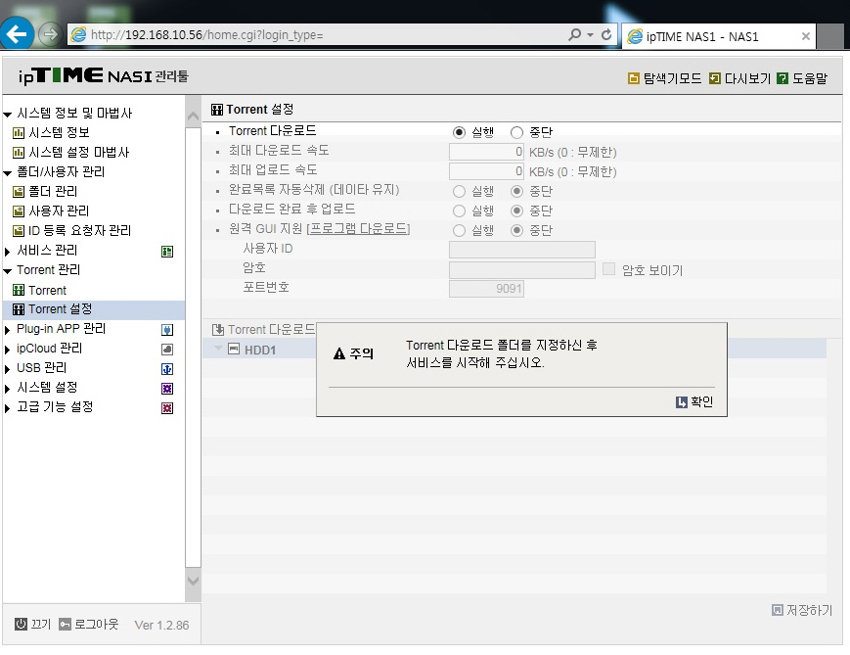Click 확인 button in warning dialog
850x655 pixels.
pyautogui.click(x=694, y=401)
